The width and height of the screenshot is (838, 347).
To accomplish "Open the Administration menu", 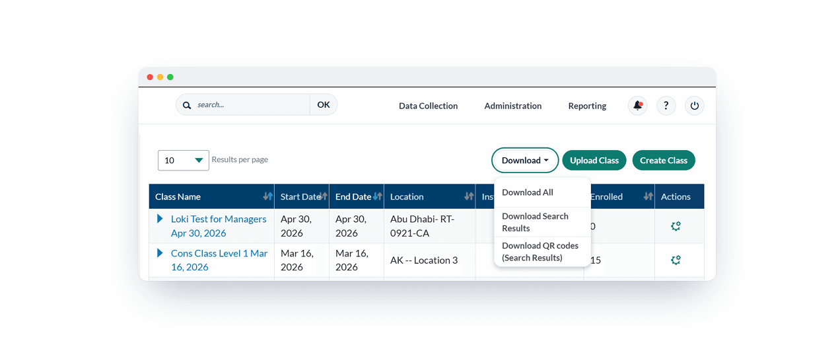I will (x=513, y=106).
